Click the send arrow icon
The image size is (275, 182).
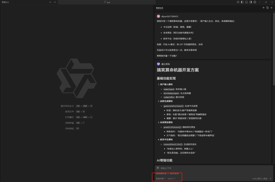[x=270, y=179]
